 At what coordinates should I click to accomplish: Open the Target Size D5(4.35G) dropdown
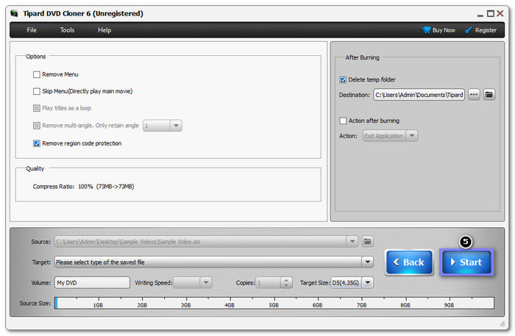(368, 282)
